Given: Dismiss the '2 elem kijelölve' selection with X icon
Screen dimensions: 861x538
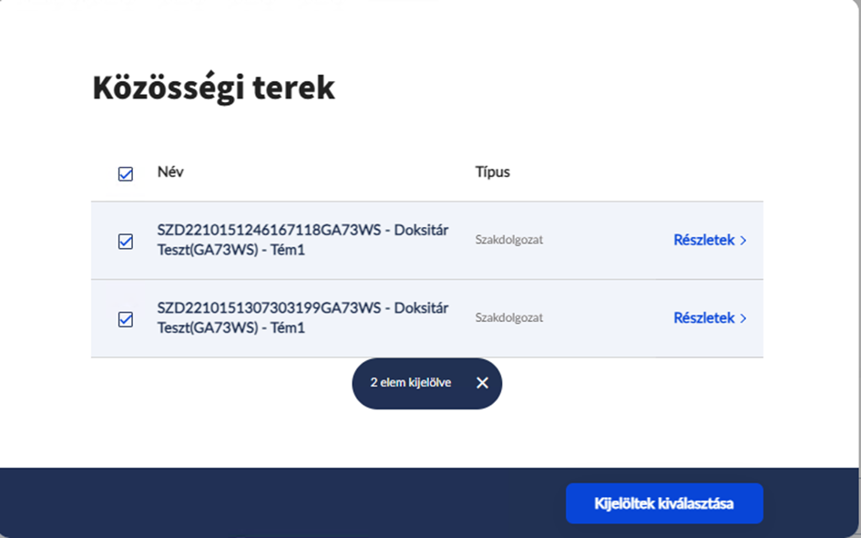Looking at the screenshot, I should click(x=482, y=383).
